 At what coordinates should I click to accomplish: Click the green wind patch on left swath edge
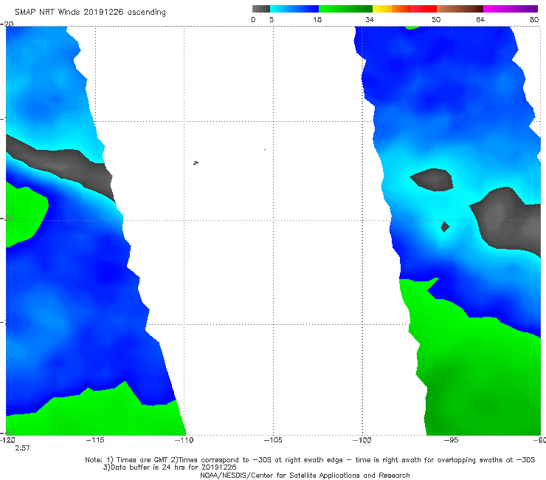24,216
